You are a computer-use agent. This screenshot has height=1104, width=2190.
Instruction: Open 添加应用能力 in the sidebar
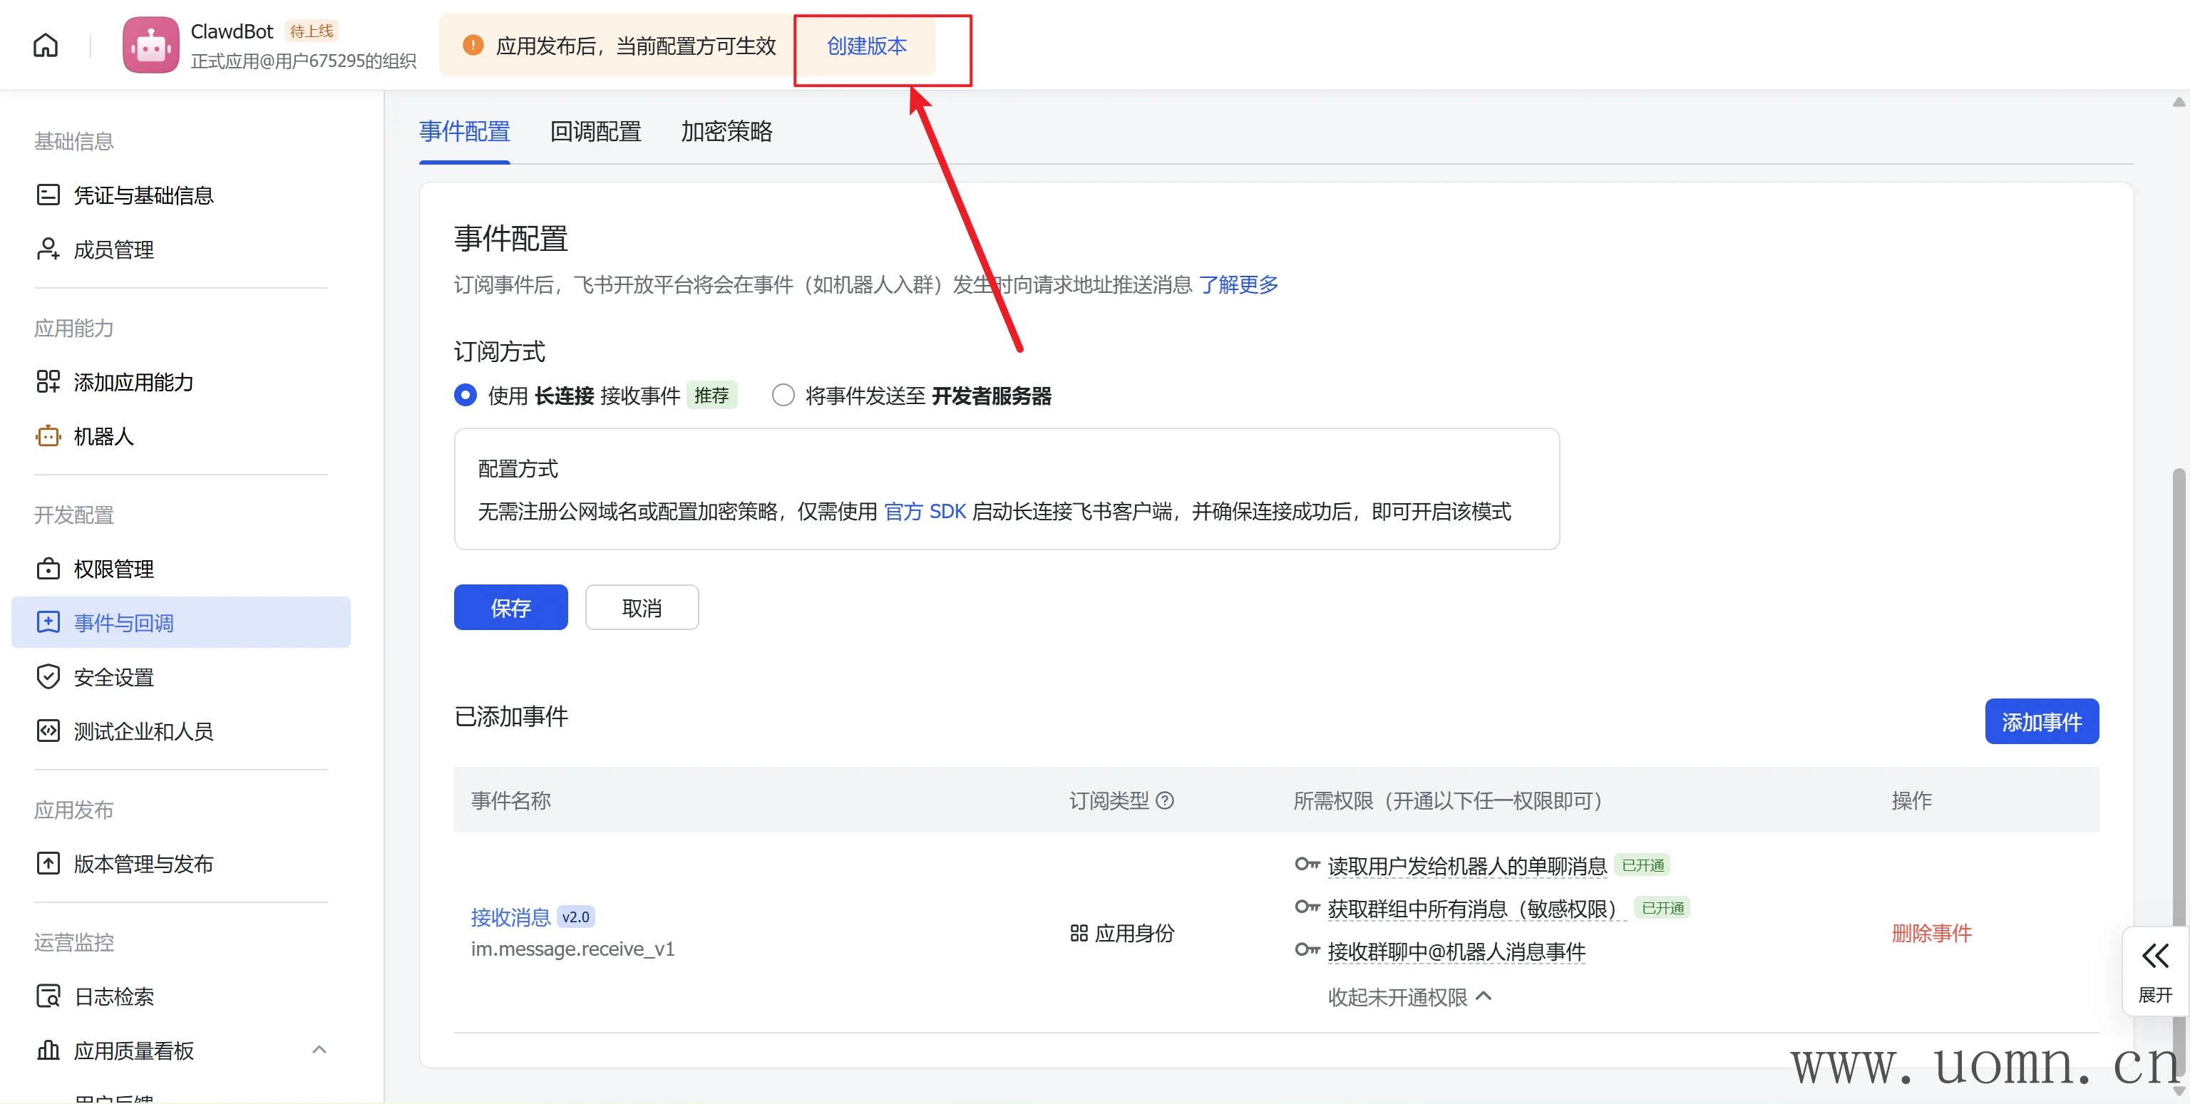[x=133, y=383]
